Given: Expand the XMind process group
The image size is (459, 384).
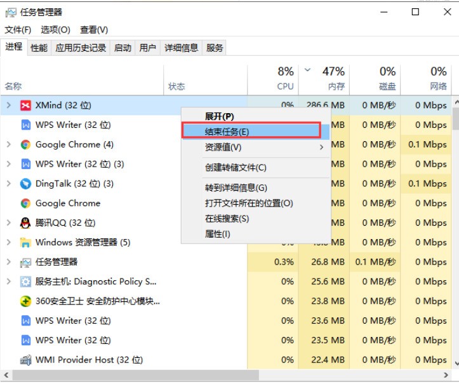Looking at the screenshot, I should [9, 106].
